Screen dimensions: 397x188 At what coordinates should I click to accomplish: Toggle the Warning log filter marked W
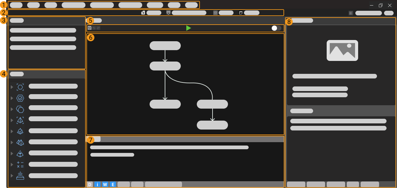point(105,184)
